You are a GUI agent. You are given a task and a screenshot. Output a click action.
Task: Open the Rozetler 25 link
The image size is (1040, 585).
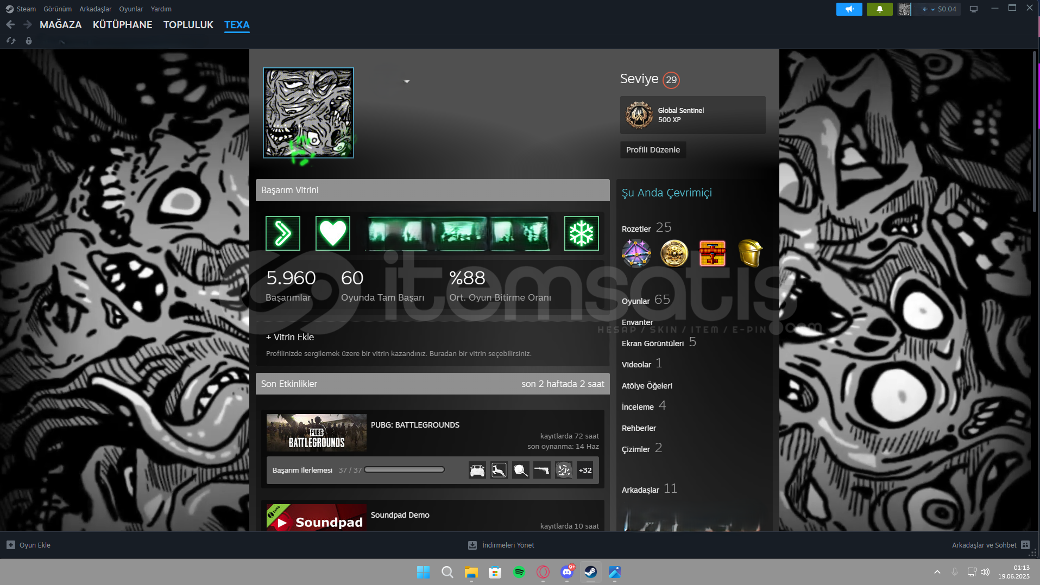coord(646,228)
